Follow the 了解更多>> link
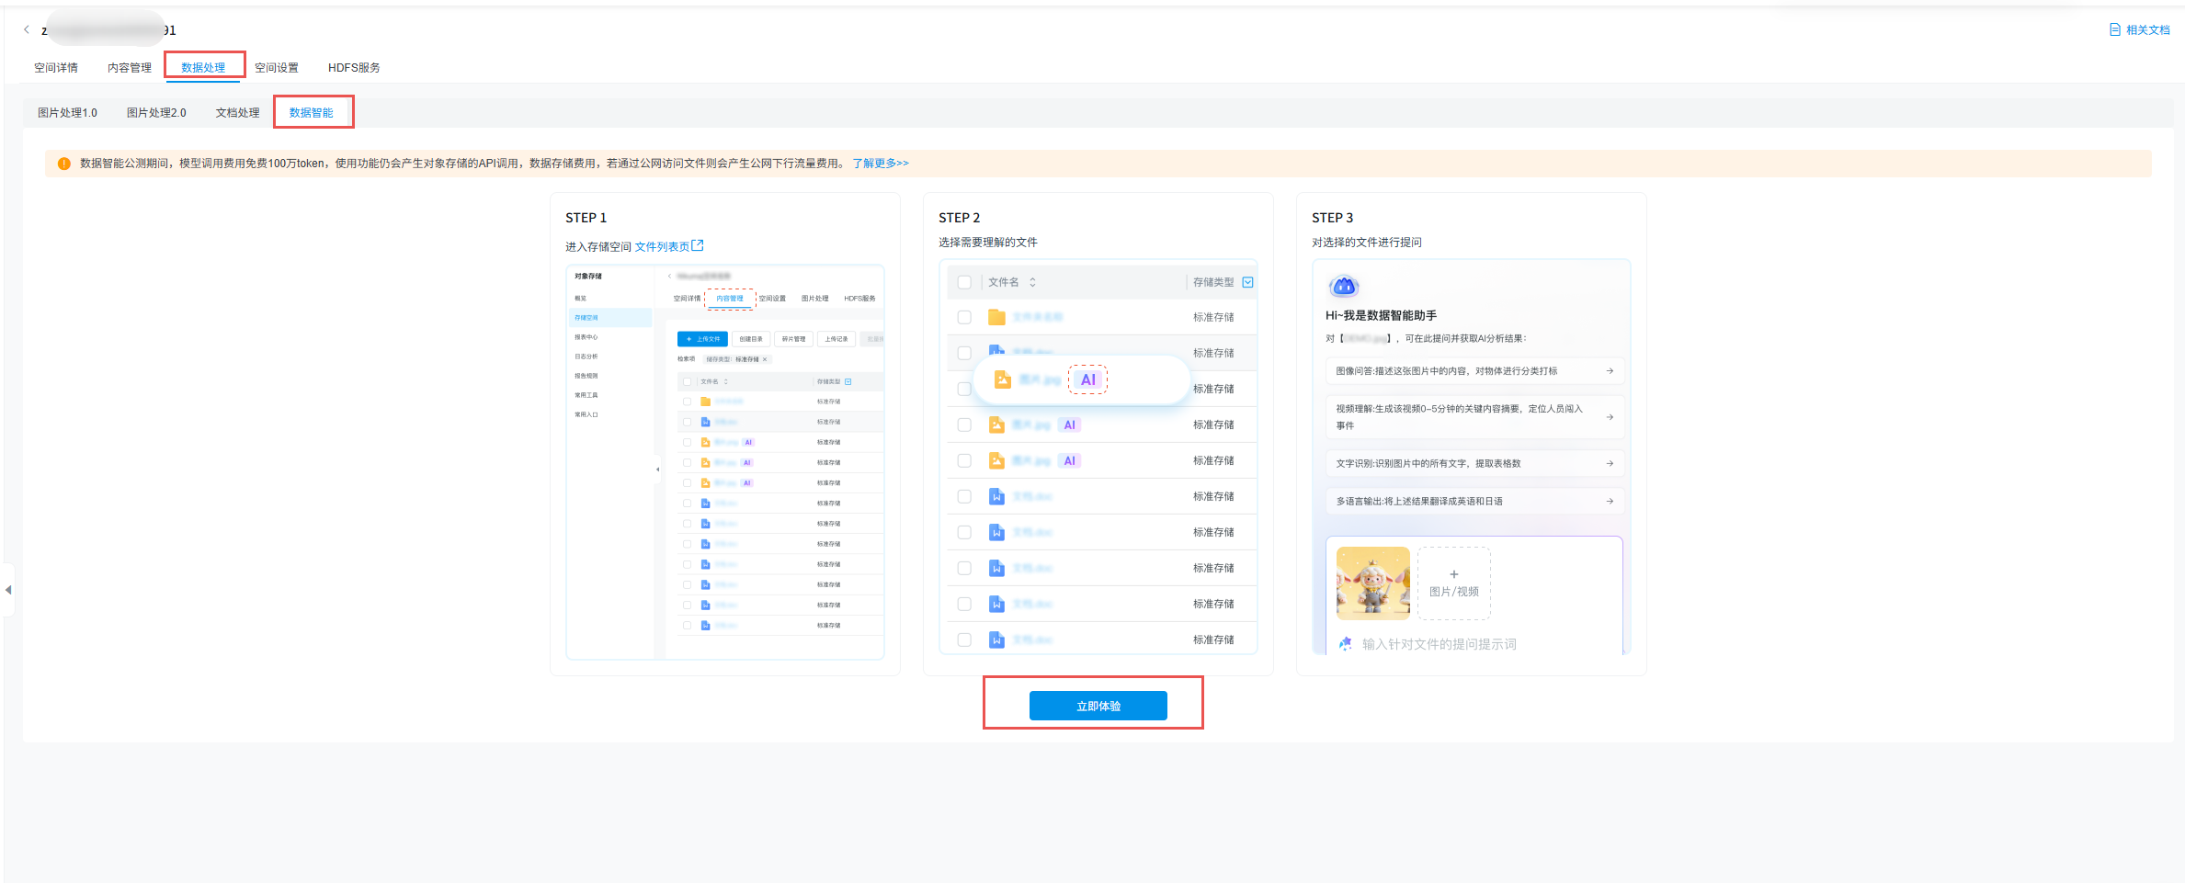This screenshot has width=2185, height=883. [880, 164]
